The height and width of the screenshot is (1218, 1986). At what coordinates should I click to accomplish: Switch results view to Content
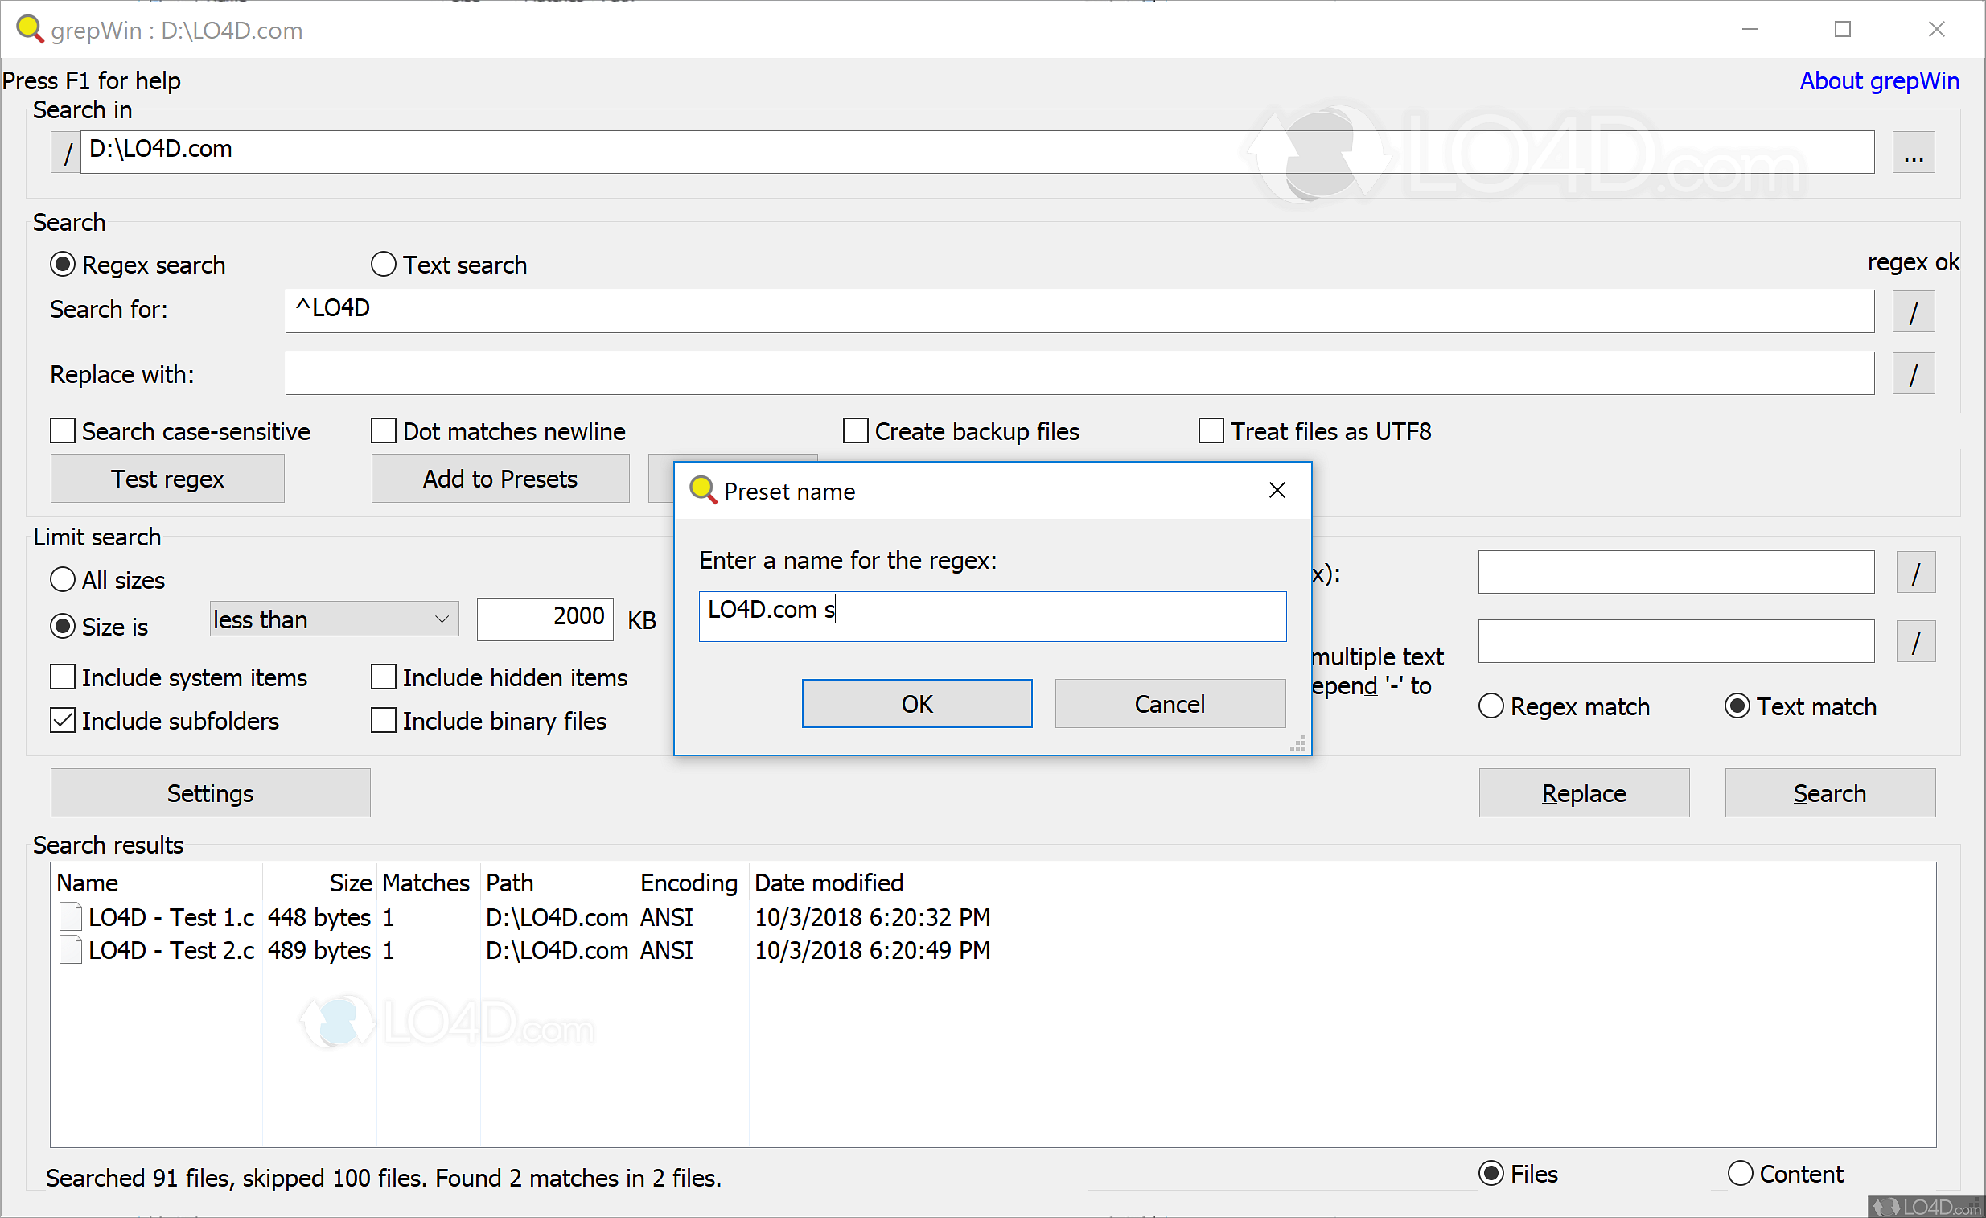pyautogui.click(x=1740, y=1174)
